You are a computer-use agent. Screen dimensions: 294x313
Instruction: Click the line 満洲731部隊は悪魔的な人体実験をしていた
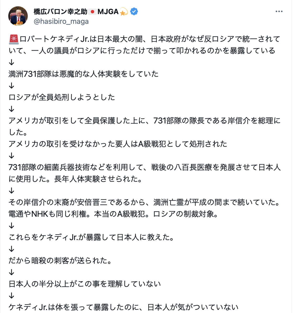coord(84,74)
